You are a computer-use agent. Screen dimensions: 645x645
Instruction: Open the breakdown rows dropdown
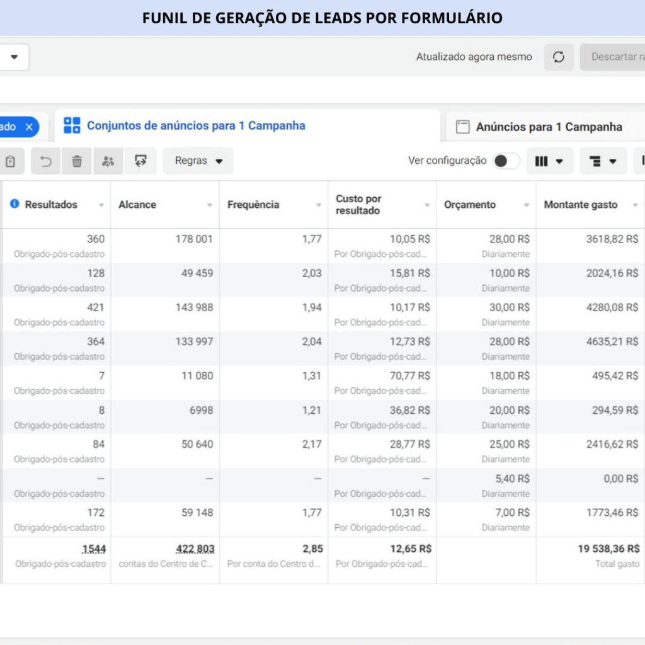pos(603,161)
